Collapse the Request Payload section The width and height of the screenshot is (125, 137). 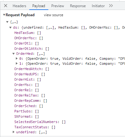tap(4, 15)
